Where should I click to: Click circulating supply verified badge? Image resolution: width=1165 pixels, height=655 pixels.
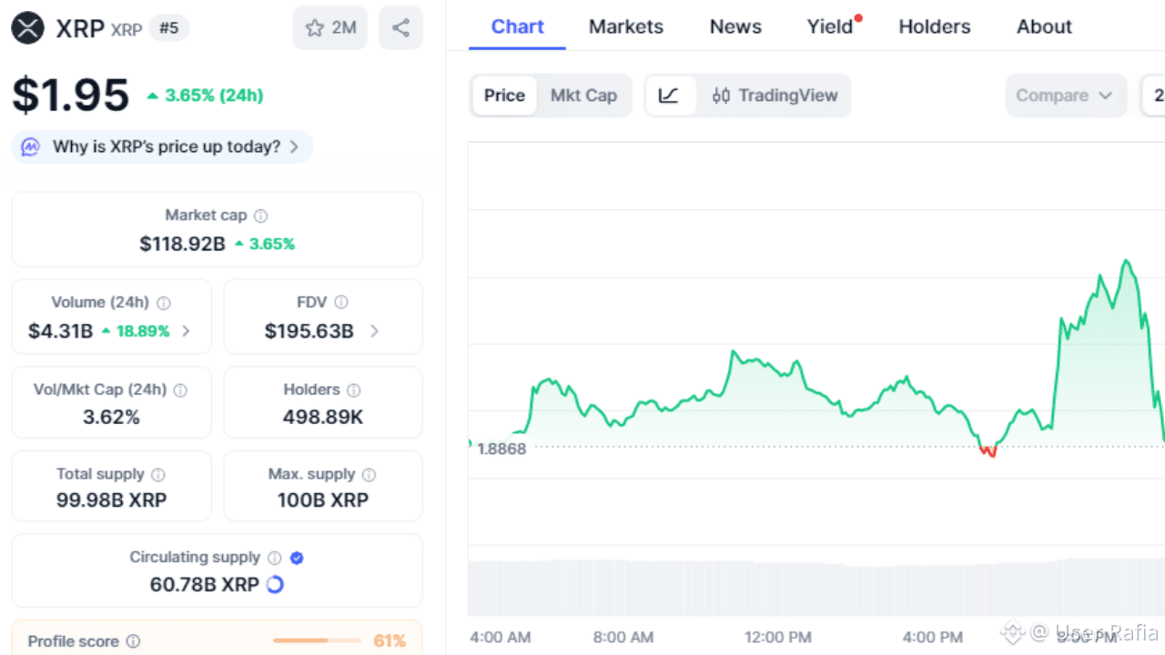click(297, 558)
